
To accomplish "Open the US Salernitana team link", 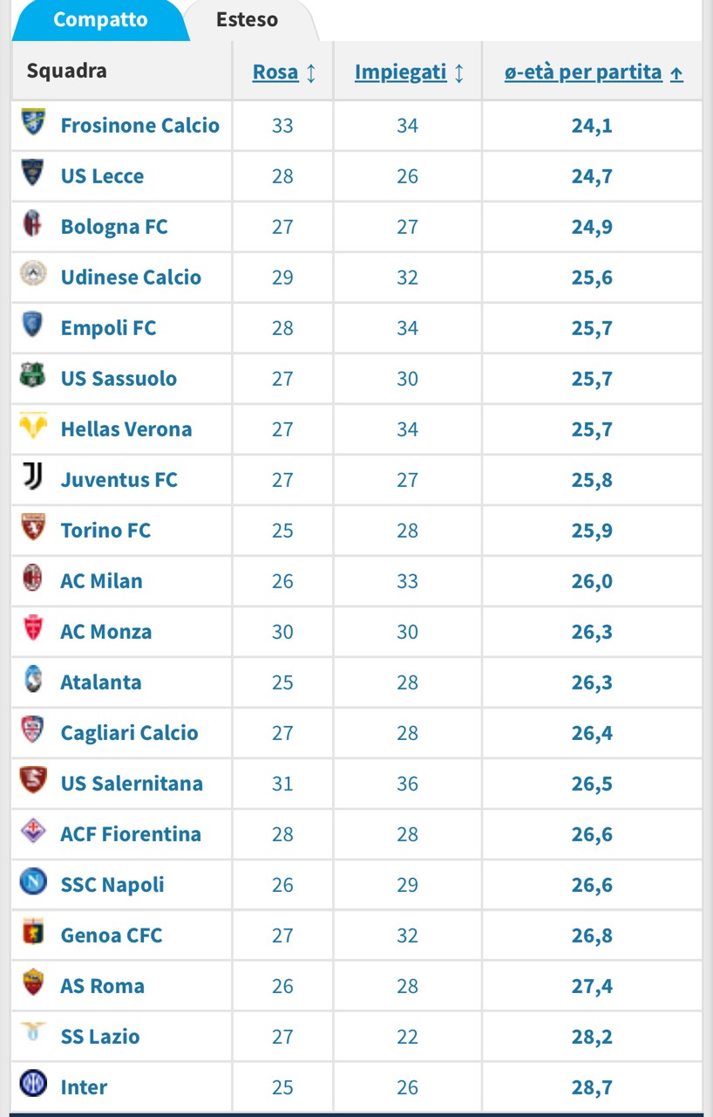I will 132,784.
